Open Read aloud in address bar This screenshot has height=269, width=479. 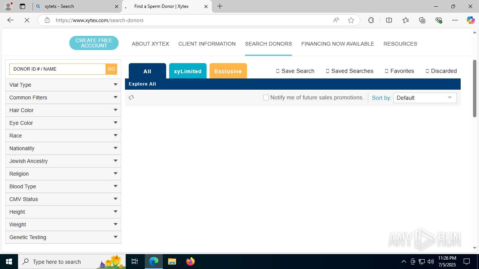pyautogui.click(x=336, y=20)
